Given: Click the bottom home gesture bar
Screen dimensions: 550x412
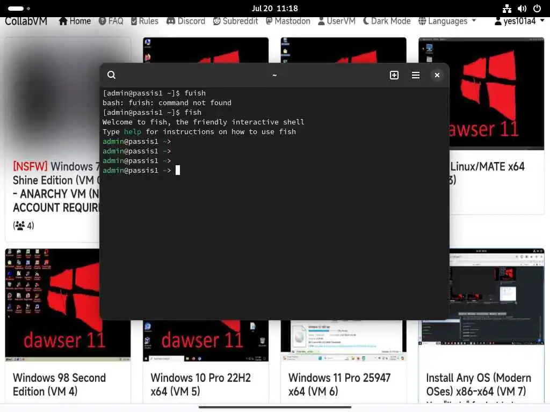Looking at the screenshot, I should click(x=274, y=407).
